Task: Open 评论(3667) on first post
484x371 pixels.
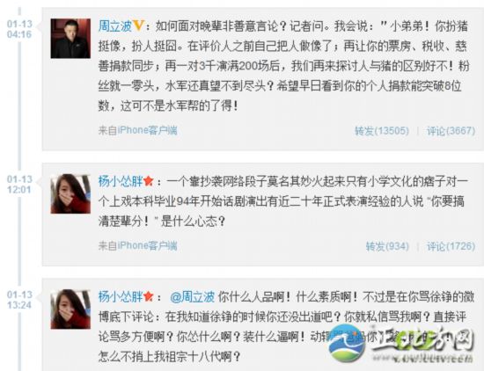Action: point(451,131)
